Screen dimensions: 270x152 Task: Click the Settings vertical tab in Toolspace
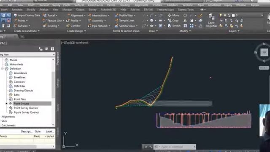coord(58,83)
